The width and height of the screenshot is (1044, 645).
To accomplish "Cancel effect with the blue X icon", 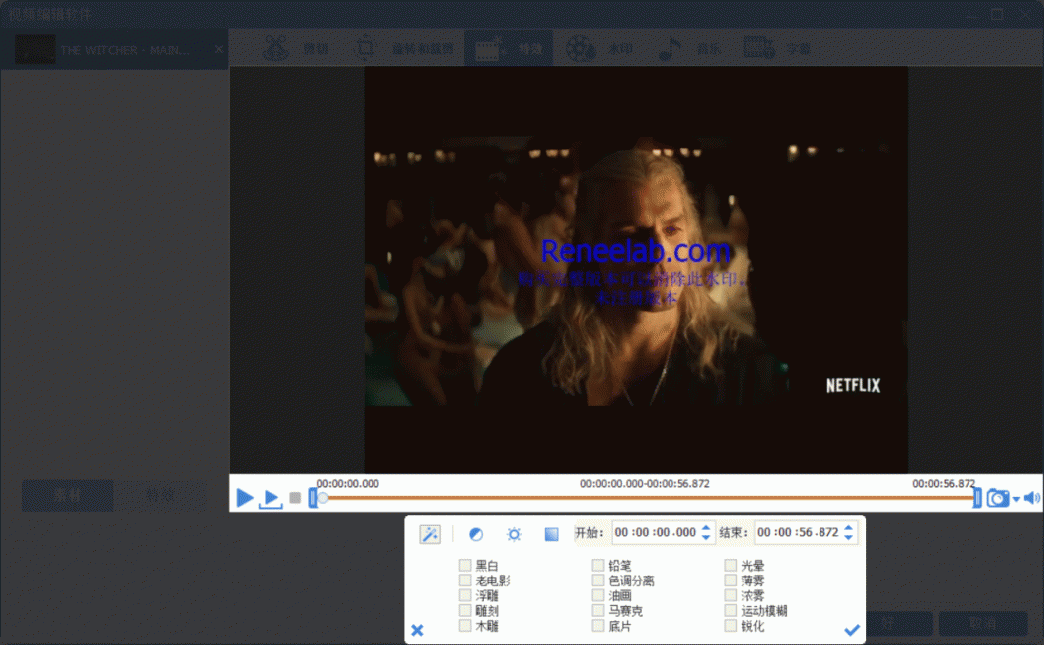I will click(417, 630).
